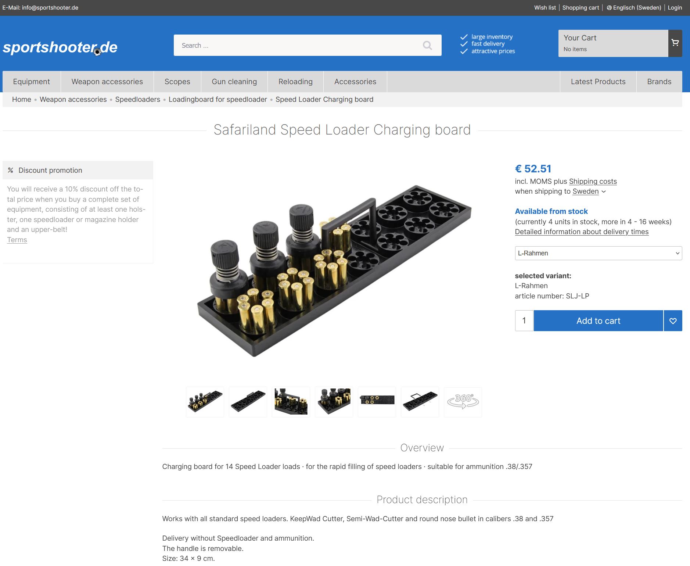
Task: Open the Reloading menu
Action: pos(295,82)
